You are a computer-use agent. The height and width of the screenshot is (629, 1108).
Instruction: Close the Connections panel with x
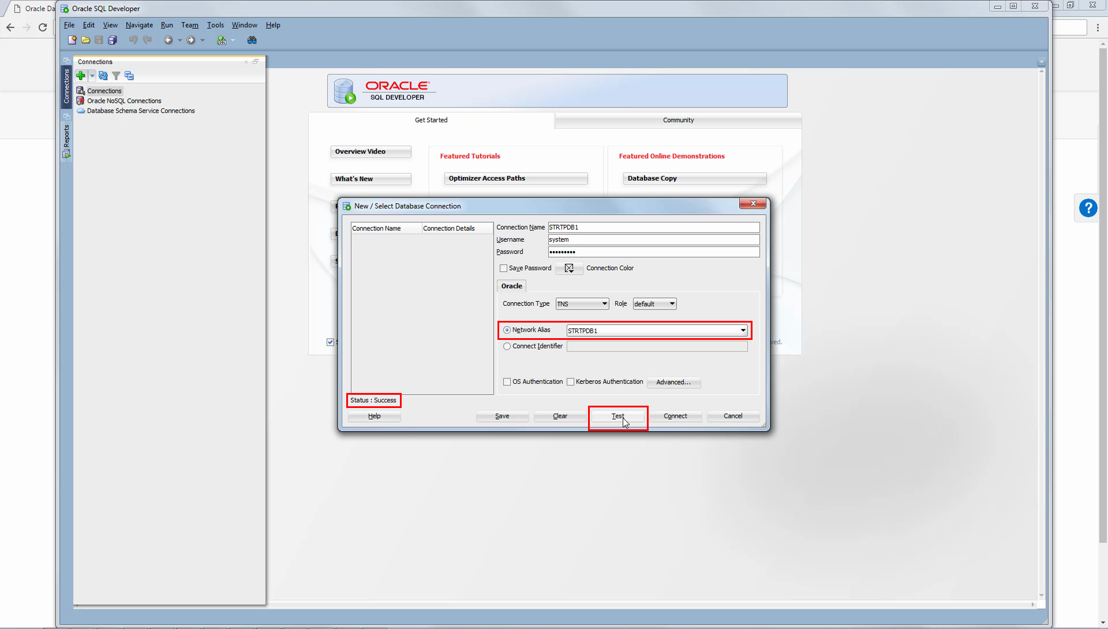(246, 62)
